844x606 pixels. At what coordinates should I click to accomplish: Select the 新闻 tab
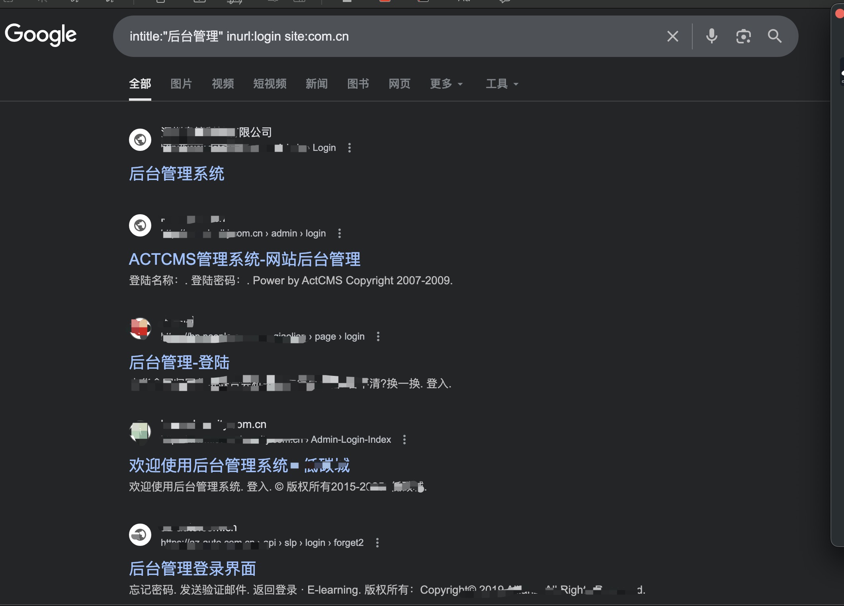(x=316, y=84)
